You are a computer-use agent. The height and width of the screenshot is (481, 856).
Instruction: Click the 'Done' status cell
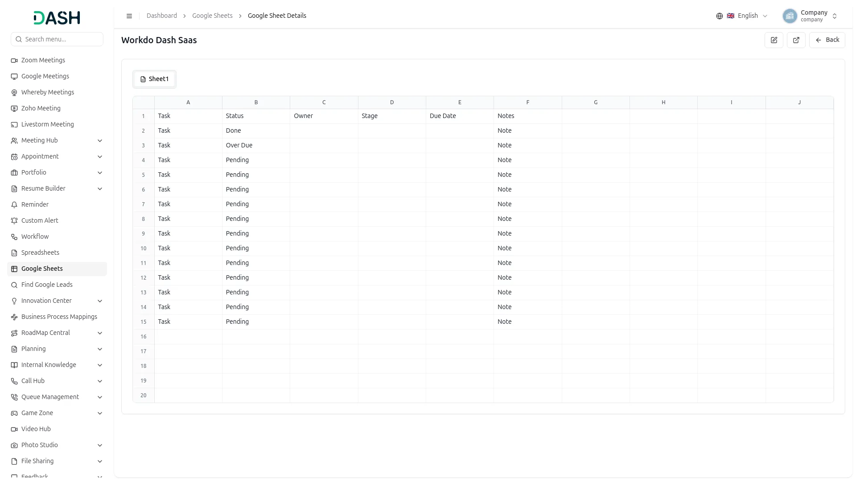(x=256, y=131)
